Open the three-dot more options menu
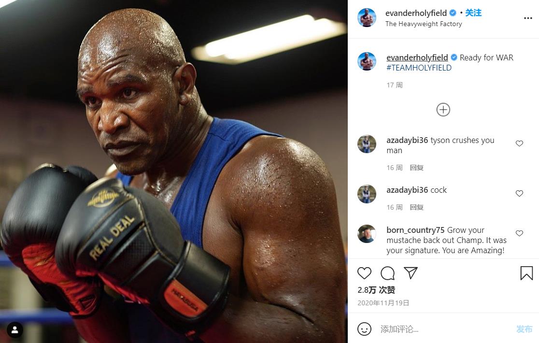This screenshot has height=343, width=539. tap(528, 18)
